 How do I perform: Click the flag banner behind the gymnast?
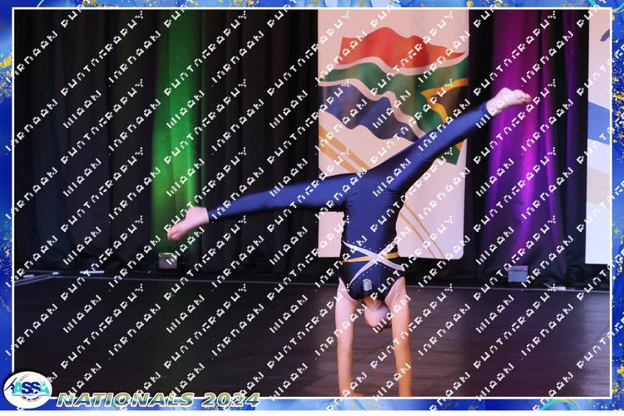[393, 134]
